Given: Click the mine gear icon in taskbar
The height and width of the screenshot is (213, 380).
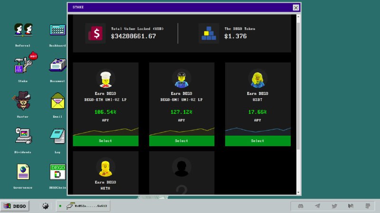Looking at the screenshot, I should 46,206.
